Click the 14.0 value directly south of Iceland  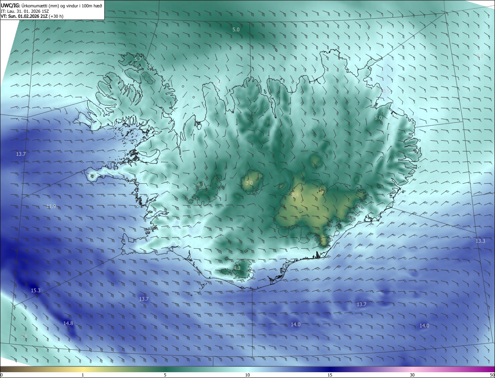(295, 324)
